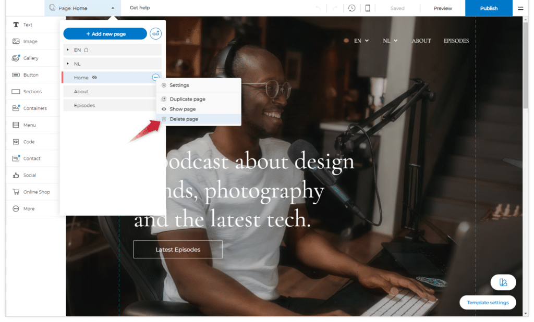Expand the NL page group

click(68, 64)
